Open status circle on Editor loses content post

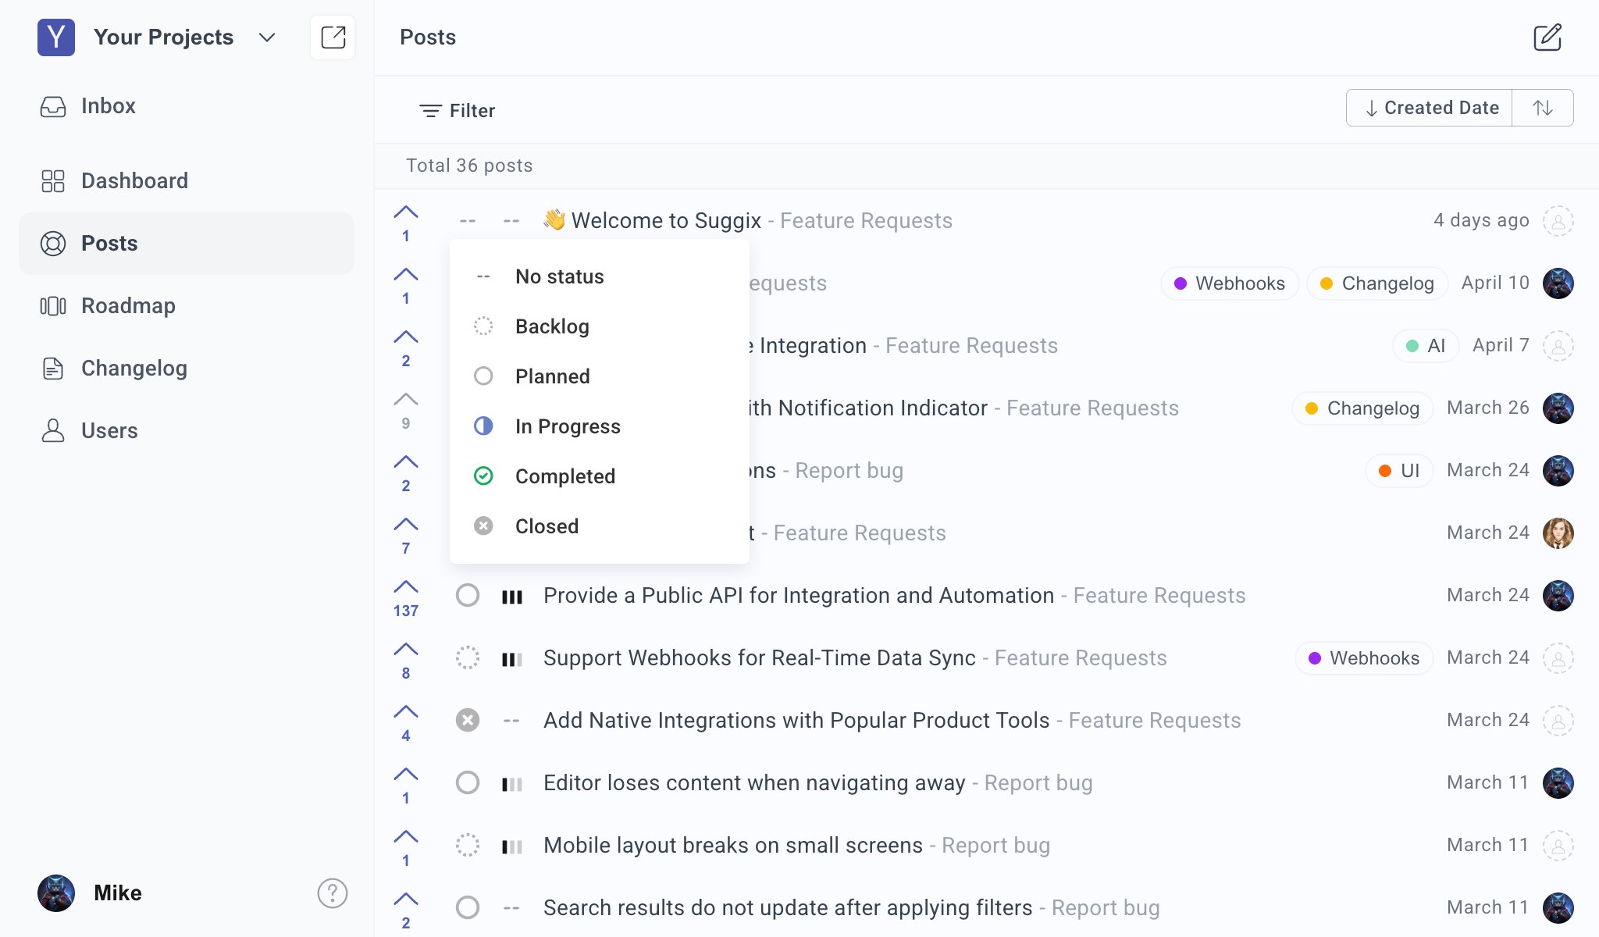coord(468,782)
